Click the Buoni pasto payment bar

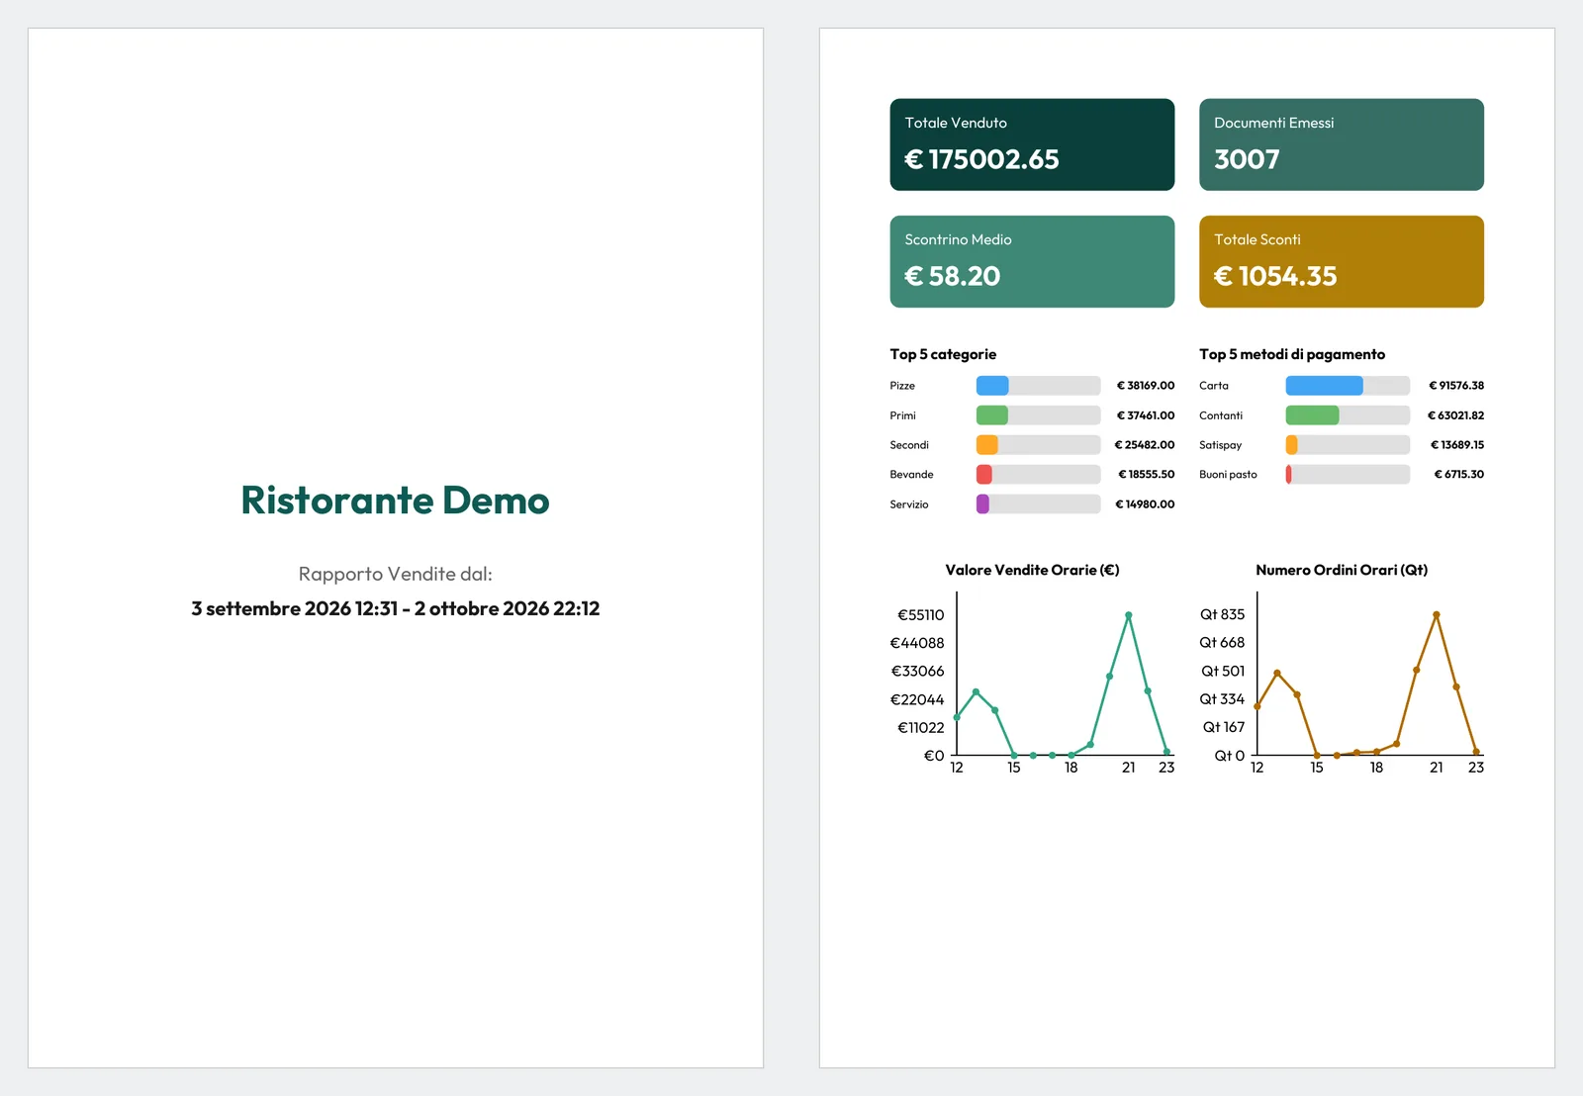pyautogui.click(x=1348, y=475)
